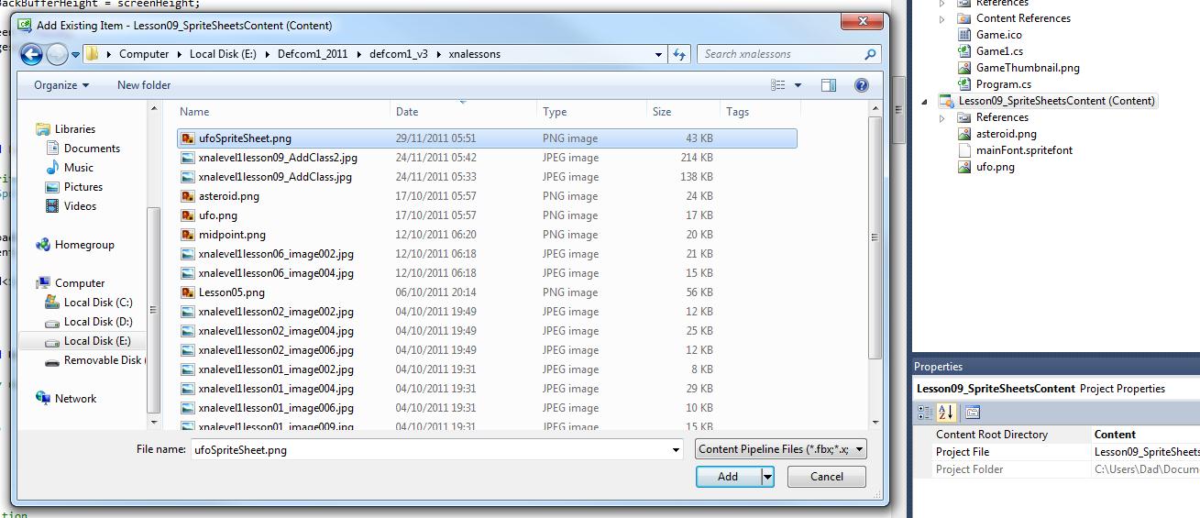
Task: Click the search magnifier icon
Action: click(x=870, y=54)
